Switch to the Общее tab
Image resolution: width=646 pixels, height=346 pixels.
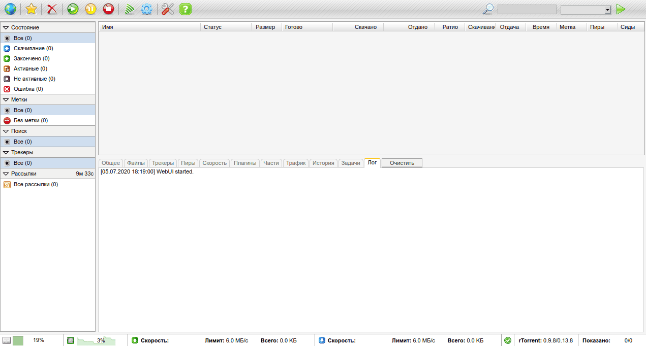click(x=111, y=163)
